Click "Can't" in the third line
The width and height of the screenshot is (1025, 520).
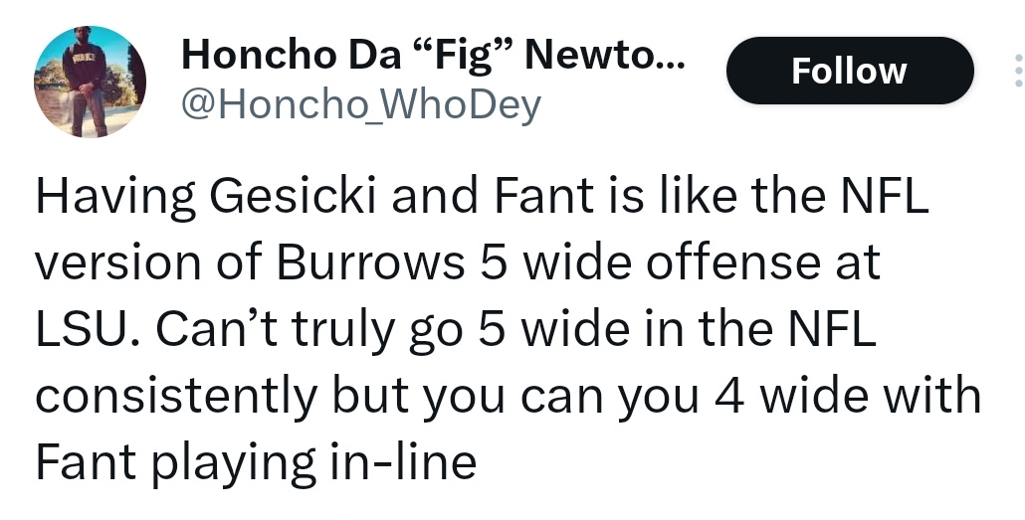[215, 329]
